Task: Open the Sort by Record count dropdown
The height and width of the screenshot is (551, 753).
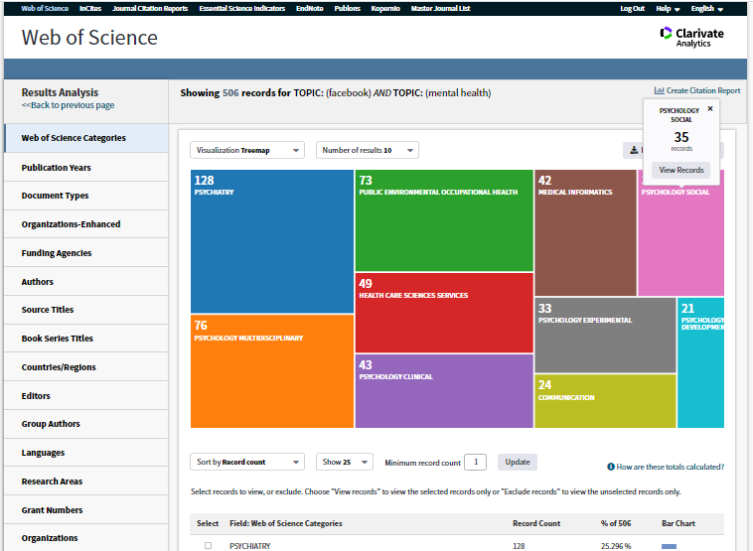Action: click(247, 462)
